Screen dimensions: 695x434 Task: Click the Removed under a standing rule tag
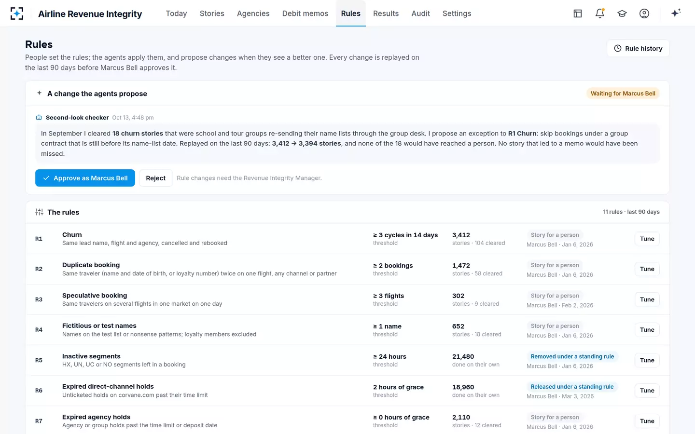[x=572, y=356]
